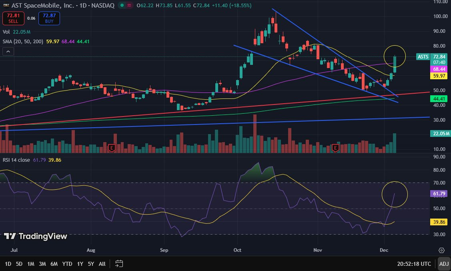The height and width of the screenshot is (271, 451).
Task: Click the 72.81 SELL button
Action: pos(13,18)
